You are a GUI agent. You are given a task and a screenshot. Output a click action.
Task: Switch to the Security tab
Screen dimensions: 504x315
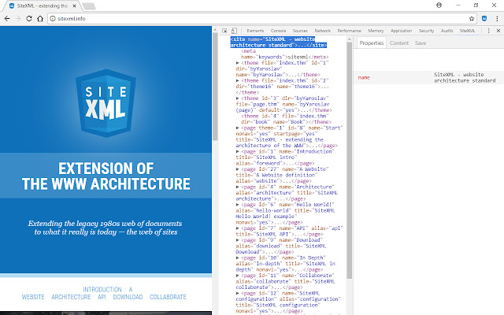point(426,31)
